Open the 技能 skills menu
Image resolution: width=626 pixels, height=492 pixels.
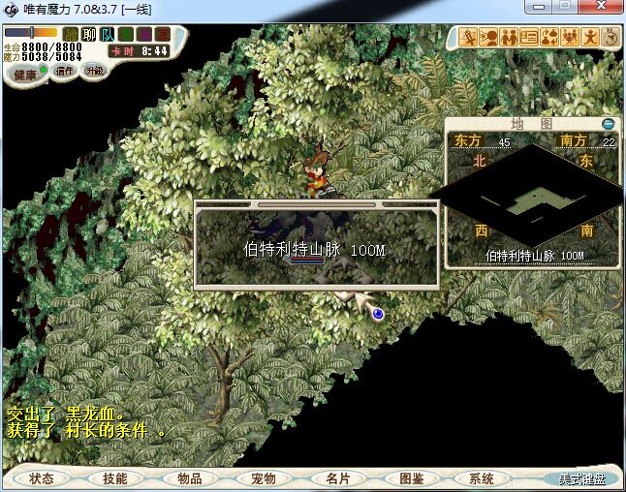click(x=115, y=478)
